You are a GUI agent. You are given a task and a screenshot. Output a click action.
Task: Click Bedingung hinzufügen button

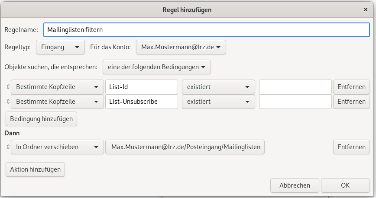(x=41, y=118)
